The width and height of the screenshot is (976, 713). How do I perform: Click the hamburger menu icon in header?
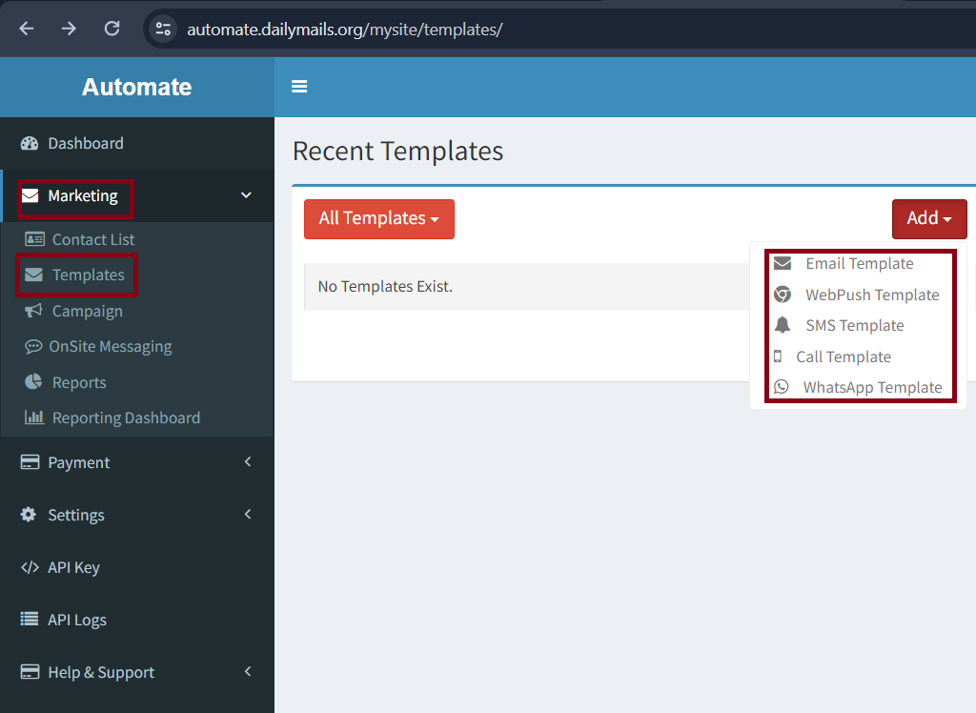point(299,87)
